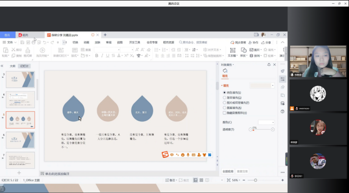Click the 透明度 transparency slider
The width and height of the screenshot is (349, 193).
(262, 130)
